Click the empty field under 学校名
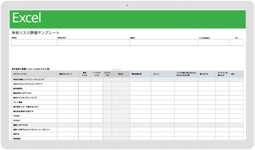The image size is (255, 150). pos(34,43)
